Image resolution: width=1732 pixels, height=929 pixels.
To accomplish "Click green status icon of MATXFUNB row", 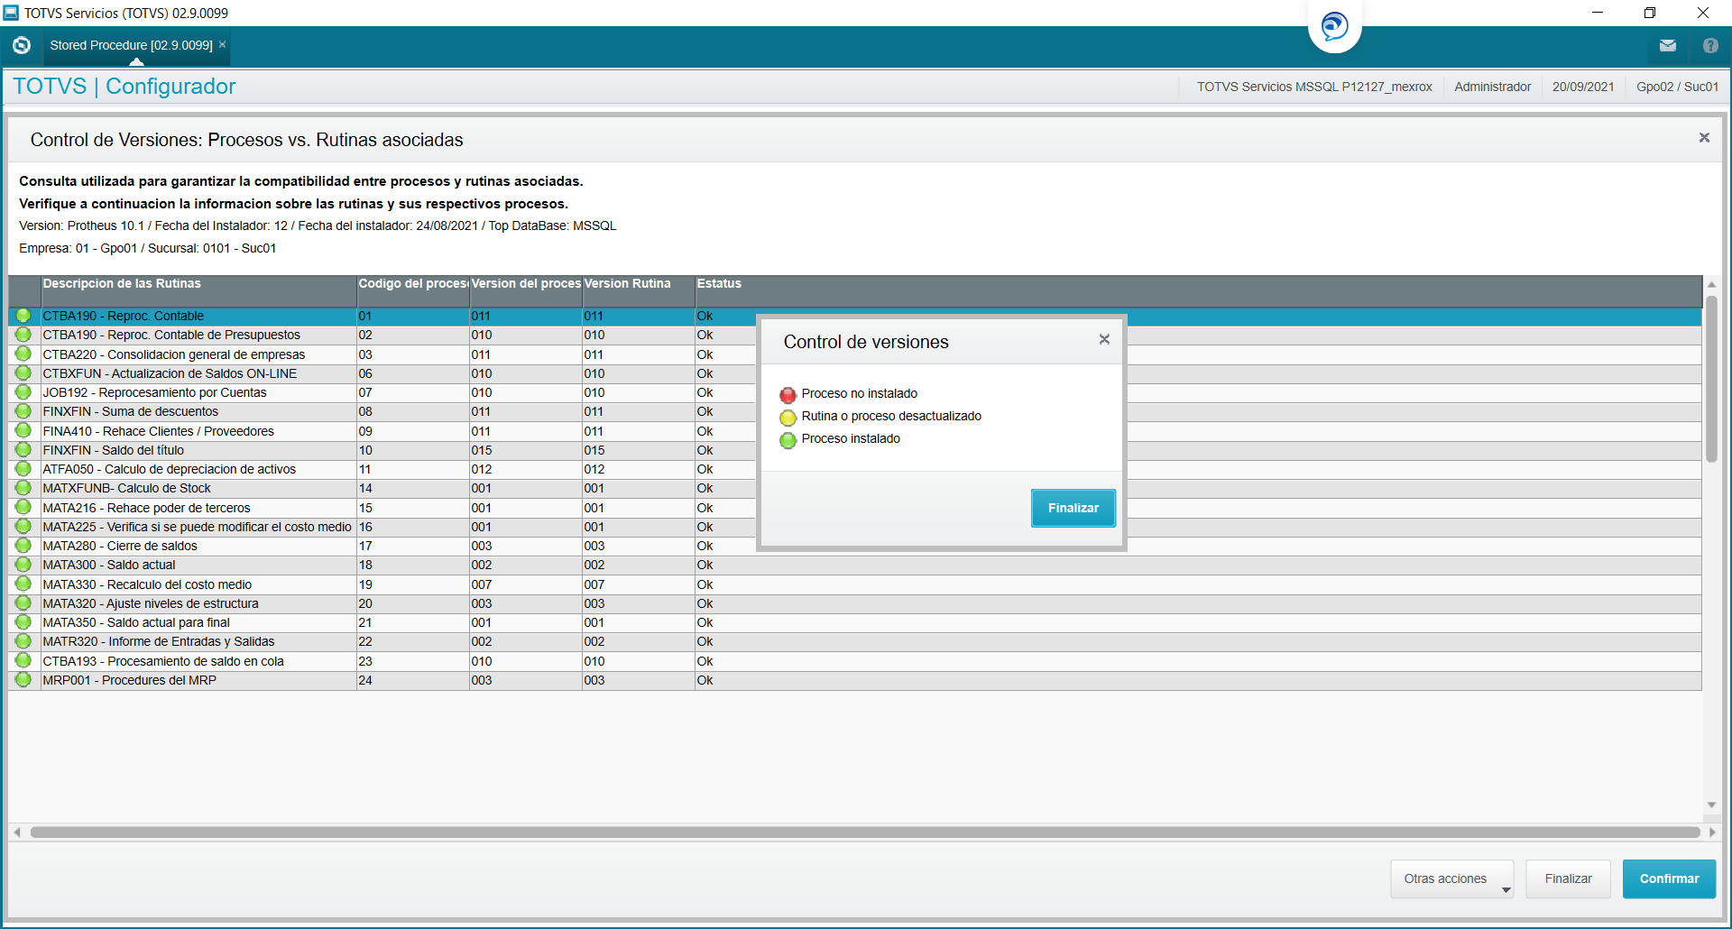I will point(23,488).
